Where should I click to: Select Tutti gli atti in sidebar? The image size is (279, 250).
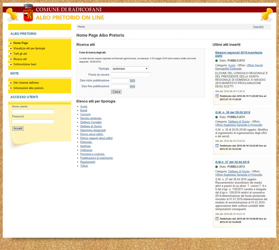pyautogui.click(x=20, y=54)
